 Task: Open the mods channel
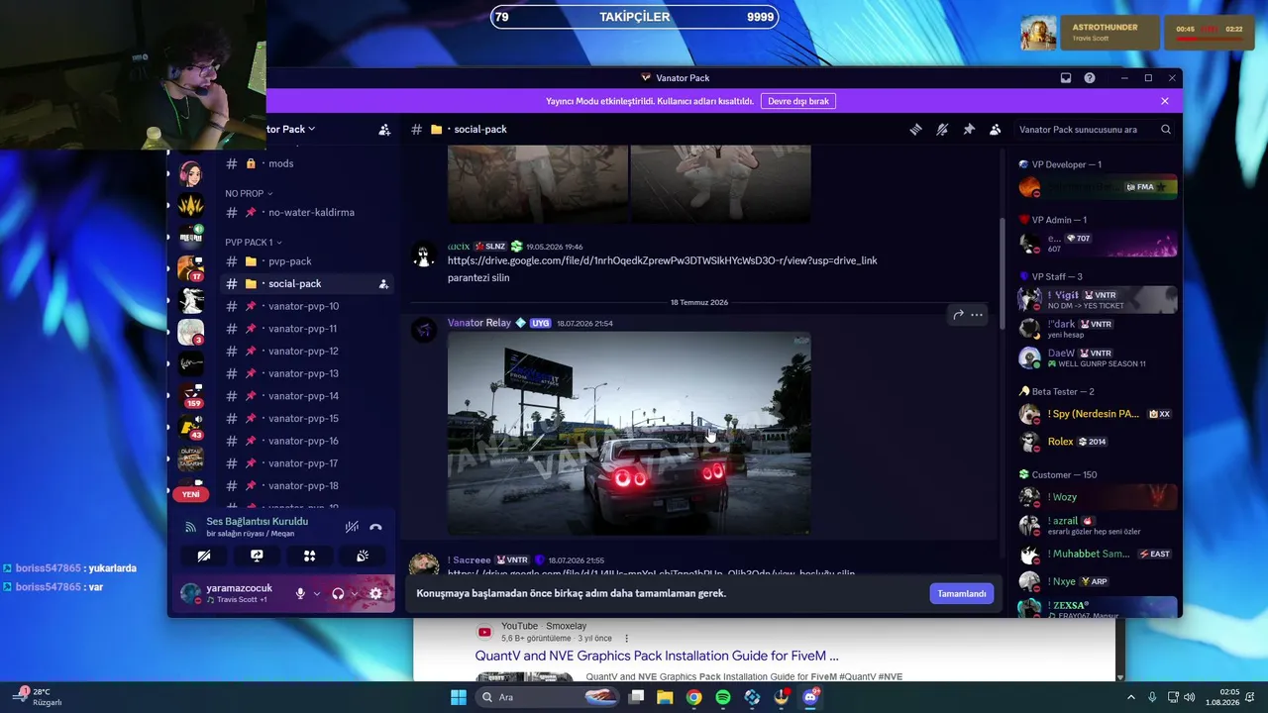307,163
